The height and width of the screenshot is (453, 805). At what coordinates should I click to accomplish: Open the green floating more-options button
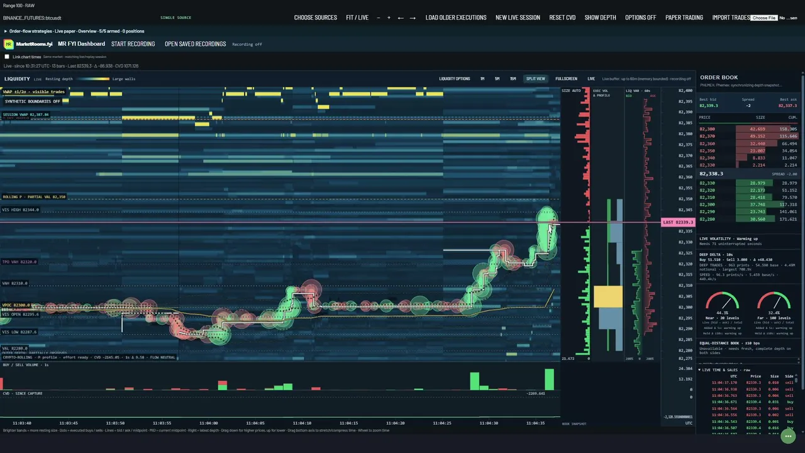coord(788,435)
